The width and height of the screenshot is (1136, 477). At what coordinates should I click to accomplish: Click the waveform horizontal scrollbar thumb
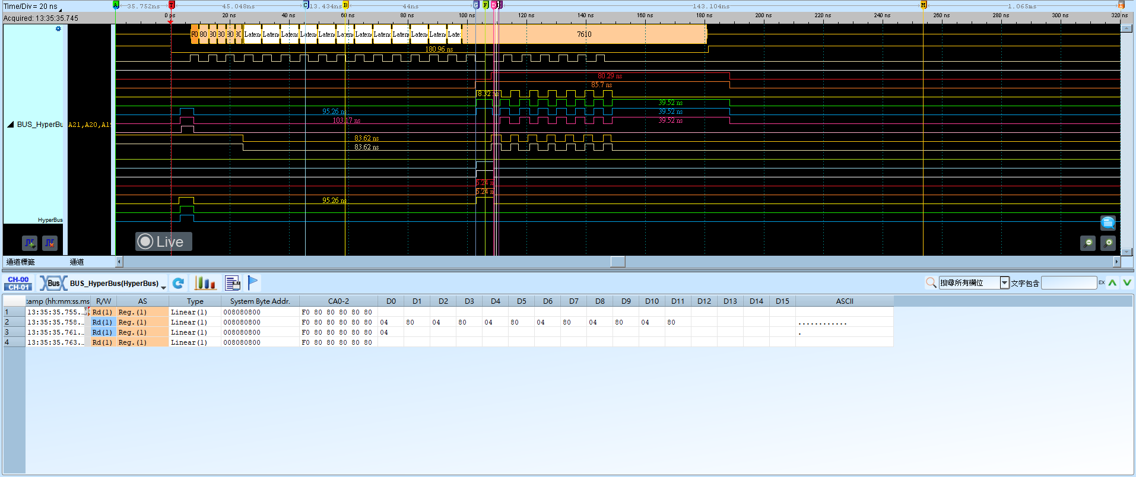618,262
